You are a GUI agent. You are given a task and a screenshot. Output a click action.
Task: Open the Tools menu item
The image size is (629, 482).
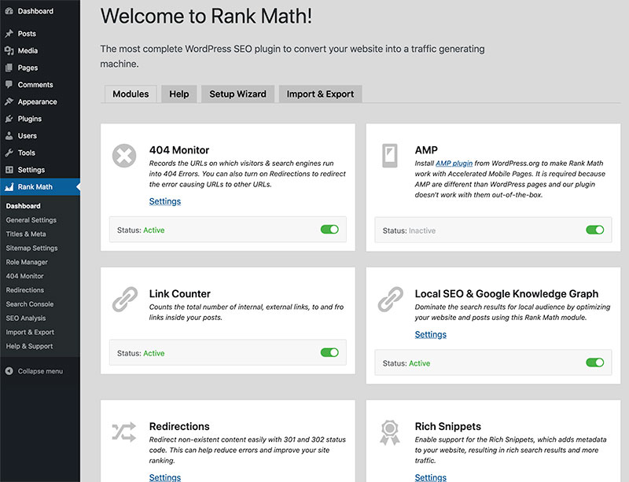(x=40, y=153)
